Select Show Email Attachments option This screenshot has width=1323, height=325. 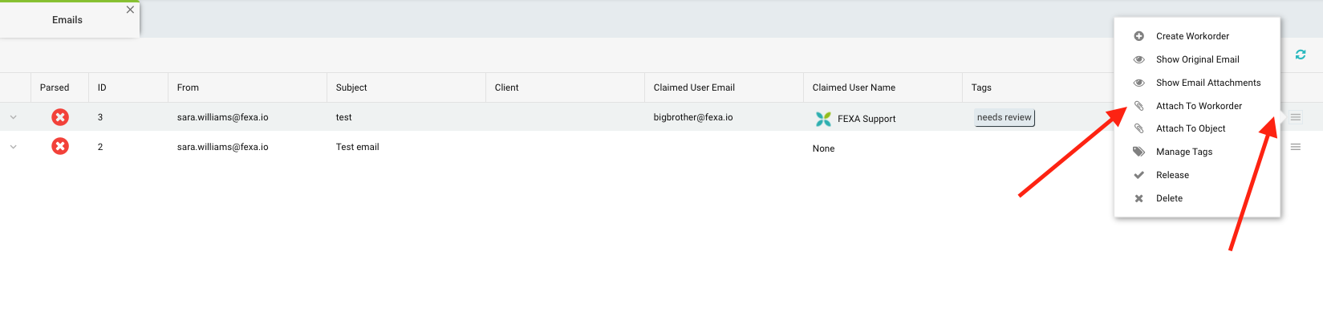tap(1207, 83)
